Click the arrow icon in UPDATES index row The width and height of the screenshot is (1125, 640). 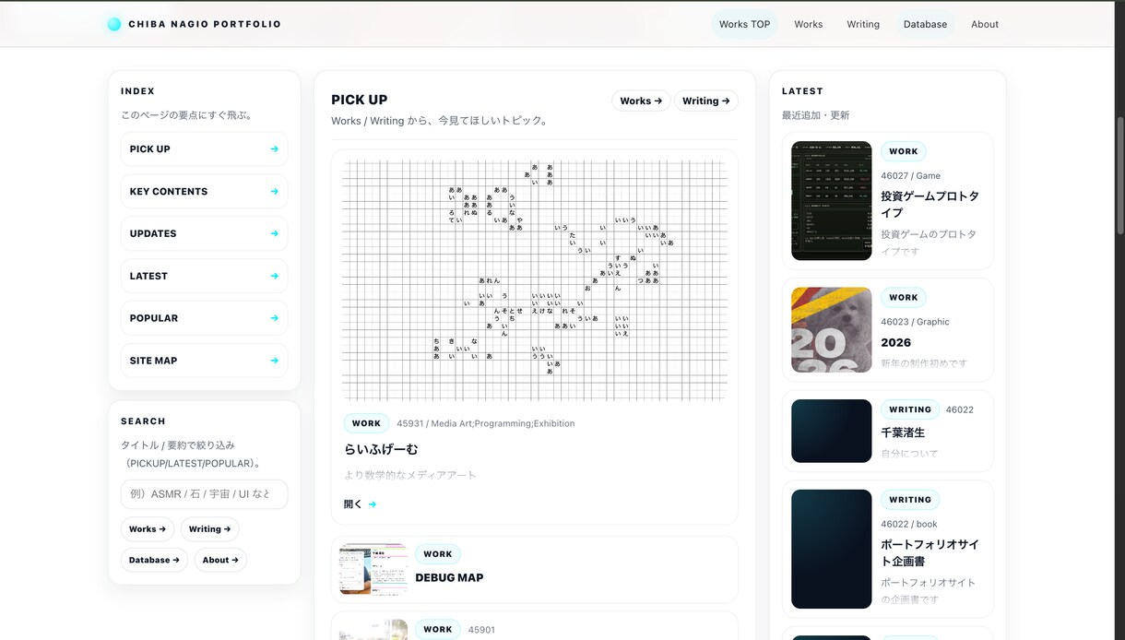click(x=274, y=233)
